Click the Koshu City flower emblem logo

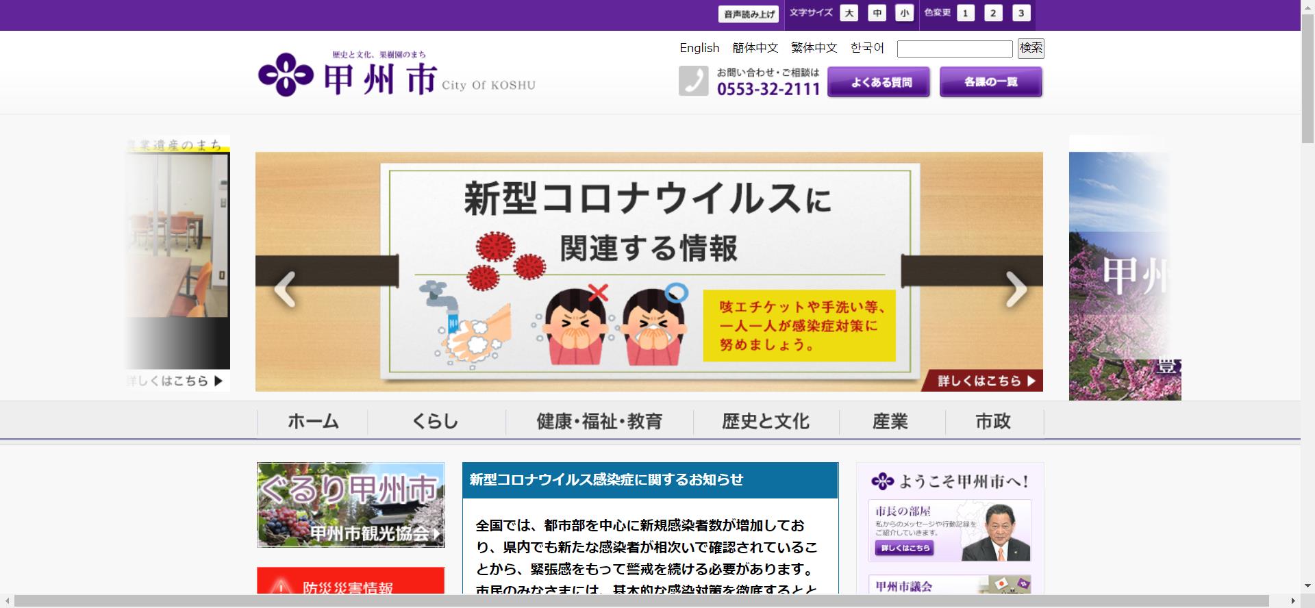click(286, 75)
